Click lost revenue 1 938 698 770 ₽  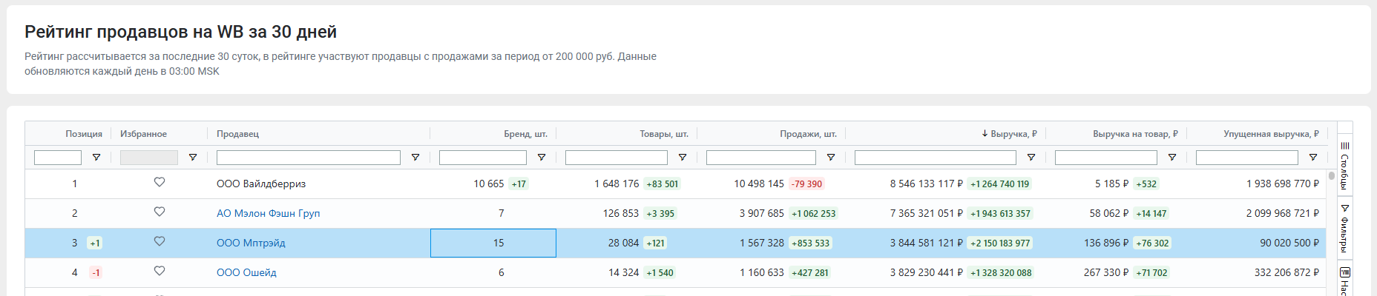pyautogui.click(x=1283, y=184)
